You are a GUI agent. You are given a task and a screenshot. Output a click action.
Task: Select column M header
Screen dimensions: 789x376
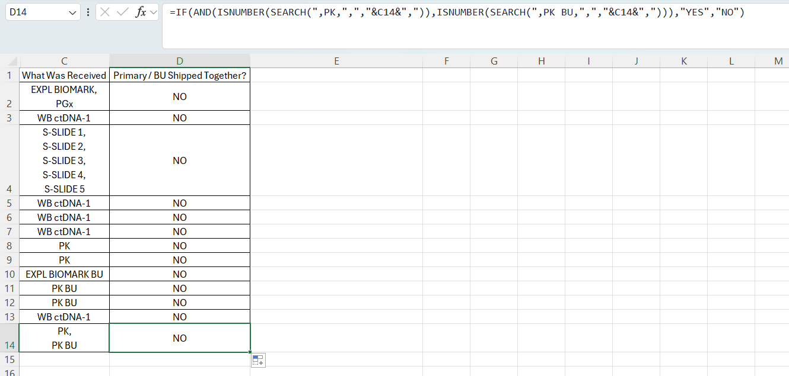pos(772,61)
